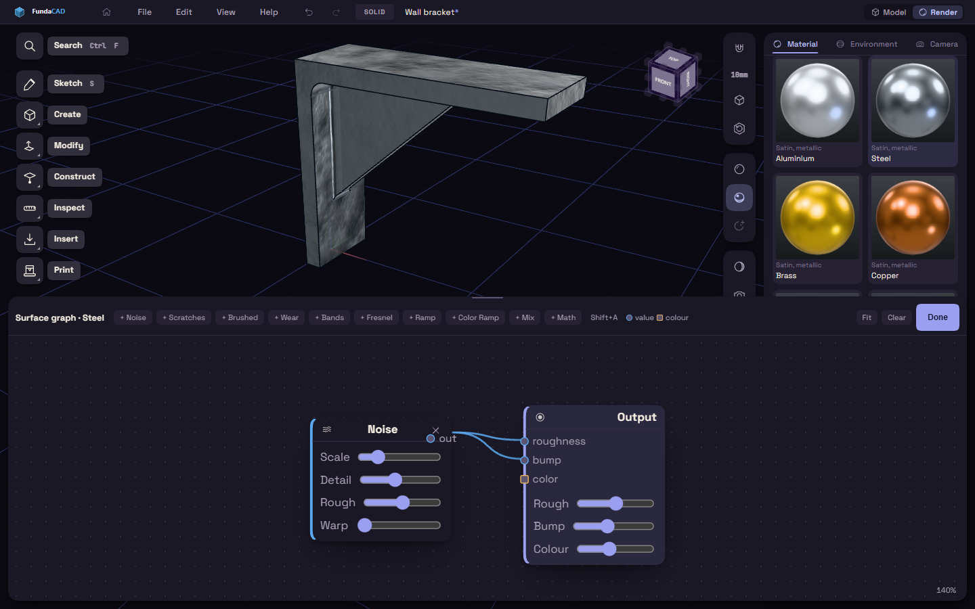Select the Inspect ruler icon
The height and width of the screenshot is (609, 975).
30,208
